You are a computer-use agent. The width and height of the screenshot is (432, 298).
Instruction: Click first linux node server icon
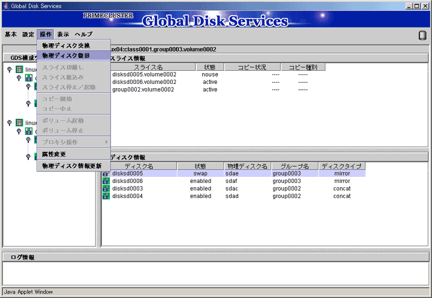[x=19, y=70]
